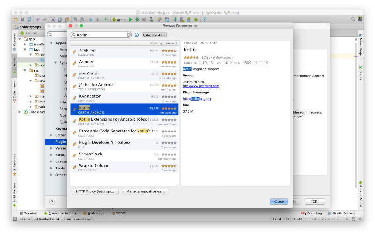This screenshot has height=235, width=375.
Task: Expand the Tools settings category
Action: point(51,168)
